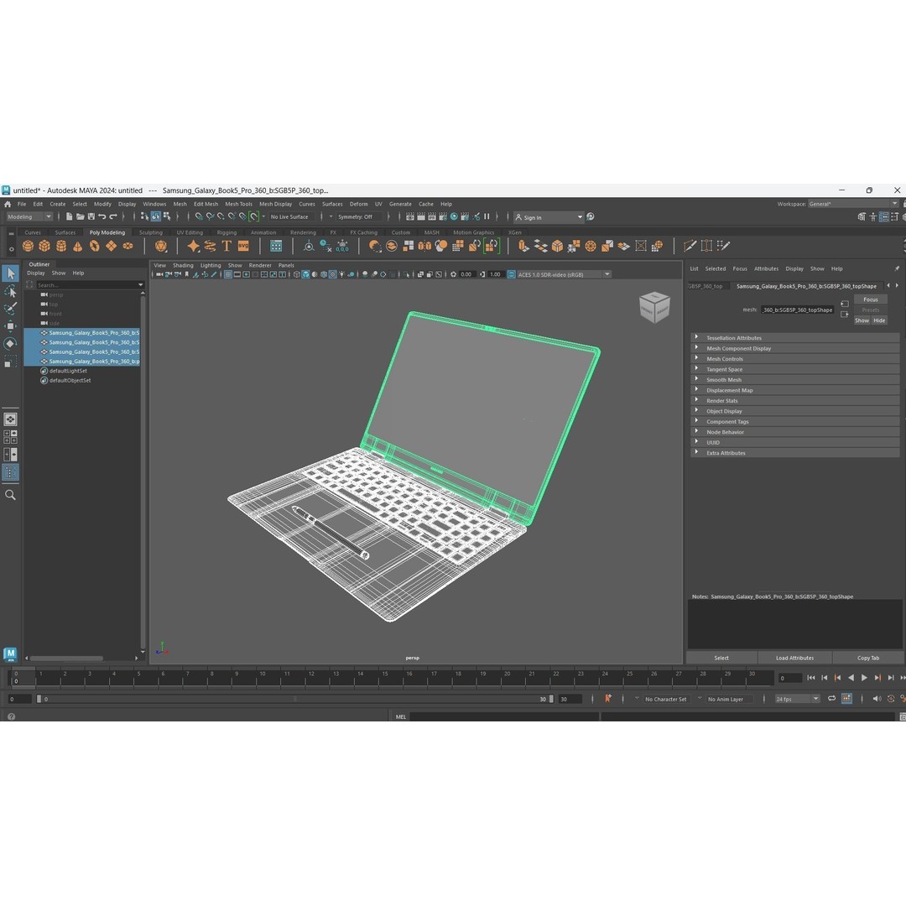Expand the Tessellation Attributes section
The width and height of the screenshot is (906, 906).
[x=795, y=338]
